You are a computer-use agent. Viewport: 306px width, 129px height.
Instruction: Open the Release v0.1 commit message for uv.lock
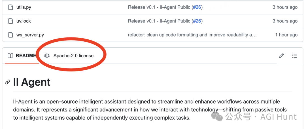click(159, 21)
